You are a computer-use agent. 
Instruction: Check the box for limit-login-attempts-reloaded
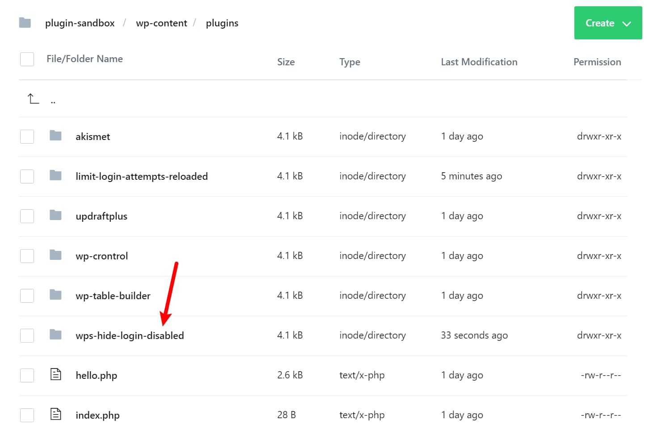click(x=27, y=176)
